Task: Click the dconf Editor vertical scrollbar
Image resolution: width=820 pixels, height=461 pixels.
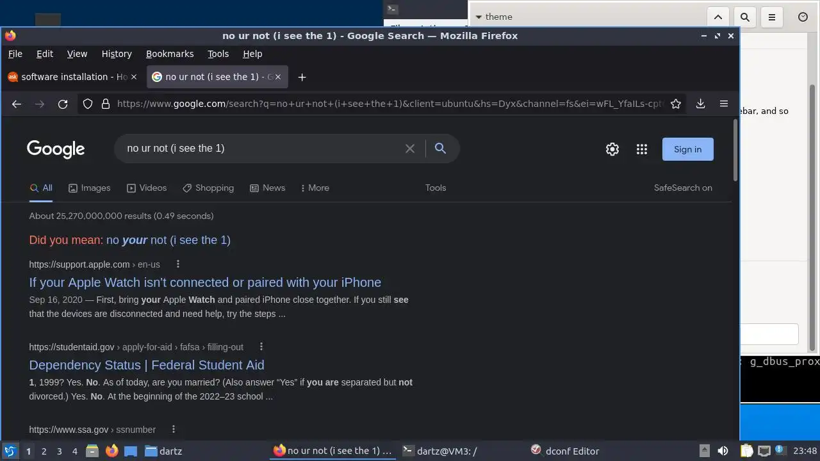Action: (x=813, y=218)
